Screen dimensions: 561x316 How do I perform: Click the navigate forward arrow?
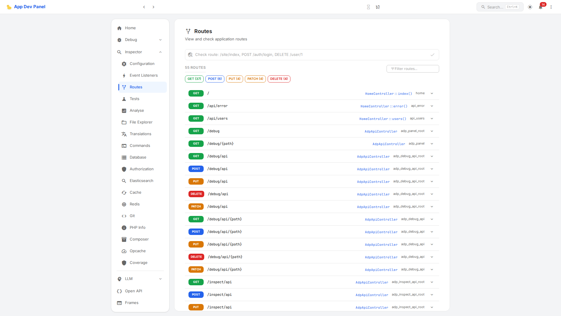(153, 7)
